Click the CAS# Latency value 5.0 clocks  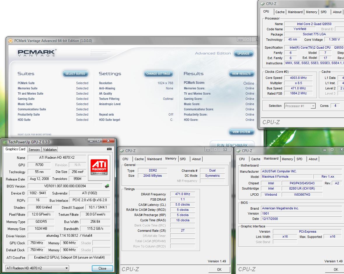182,204
